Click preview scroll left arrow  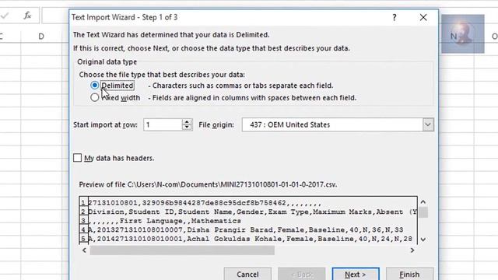84,250
